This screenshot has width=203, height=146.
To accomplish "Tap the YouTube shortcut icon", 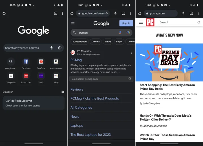I will pyautogui.click(x=41, y=62).
